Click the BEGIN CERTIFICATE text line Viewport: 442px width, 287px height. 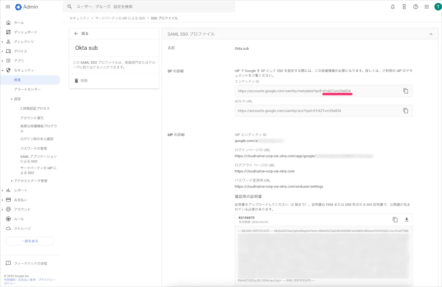coord(323,231)
